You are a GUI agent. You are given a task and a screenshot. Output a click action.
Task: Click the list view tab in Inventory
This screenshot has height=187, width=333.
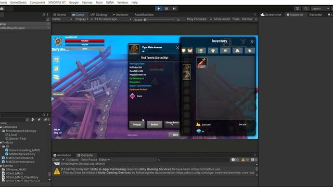(x=200, y=50)
